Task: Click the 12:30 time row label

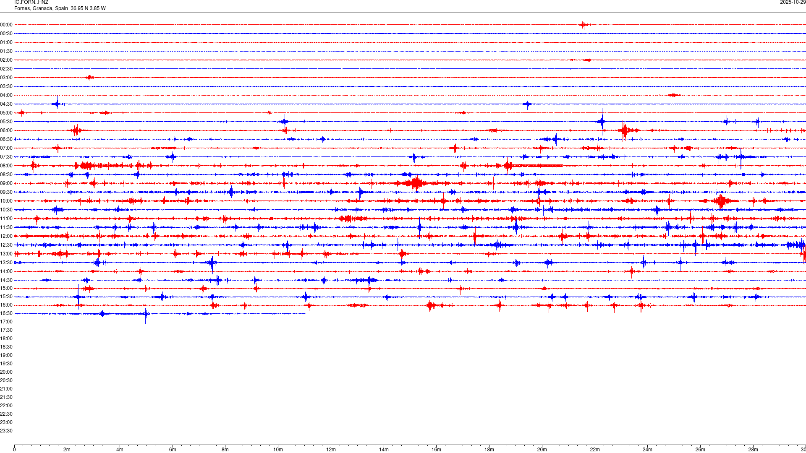Action: click(x=6, y=245)
